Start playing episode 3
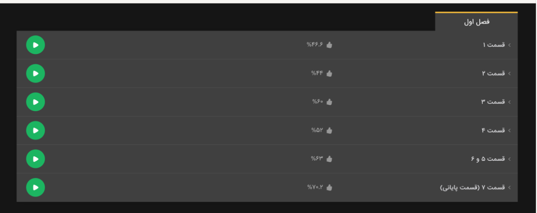This screenshot has height=213, width=537. coord(35,102)
